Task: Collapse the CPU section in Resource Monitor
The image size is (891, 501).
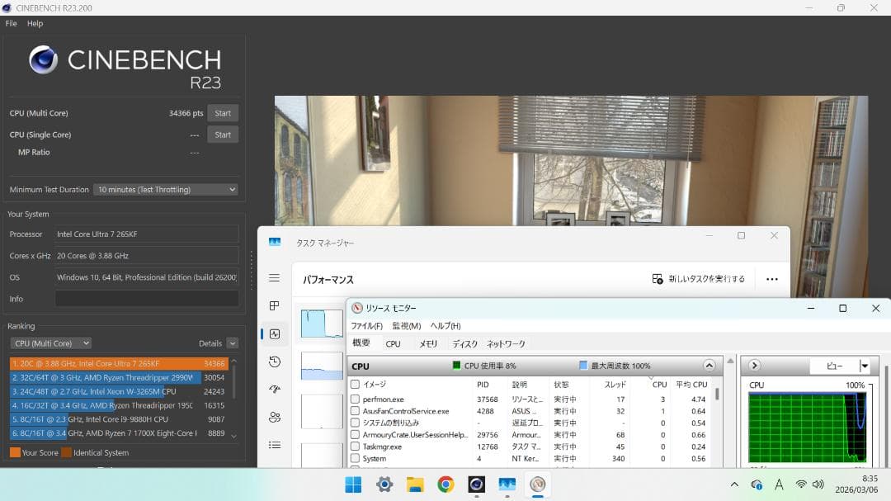Action: 708,366
